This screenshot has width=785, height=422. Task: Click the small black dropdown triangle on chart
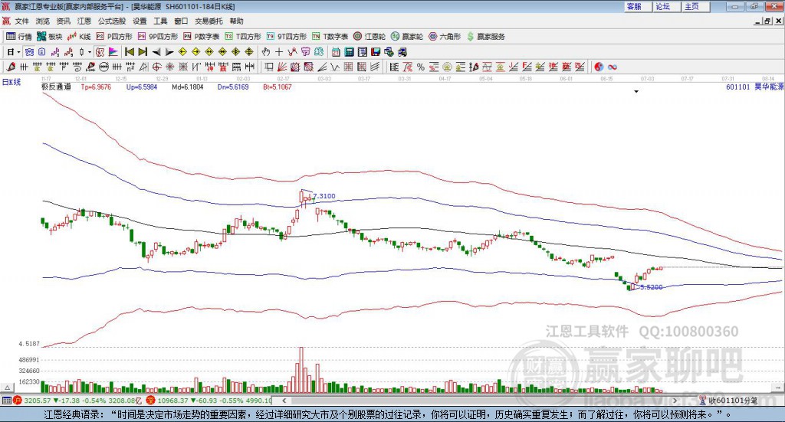(x=636, y=91)
